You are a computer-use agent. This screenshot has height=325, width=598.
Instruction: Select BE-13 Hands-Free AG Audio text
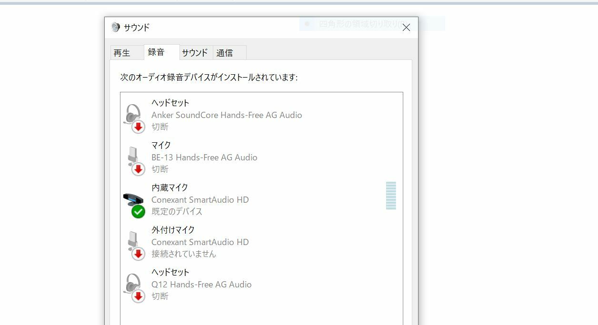pyautogui.click(x=204, y=157)
